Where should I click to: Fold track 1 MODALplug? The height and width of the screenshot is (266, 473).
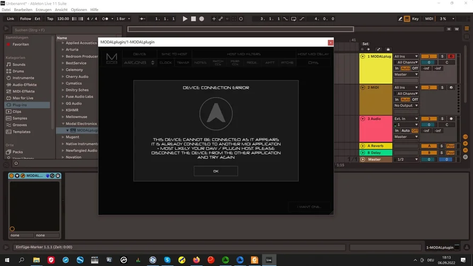point(362,56)
